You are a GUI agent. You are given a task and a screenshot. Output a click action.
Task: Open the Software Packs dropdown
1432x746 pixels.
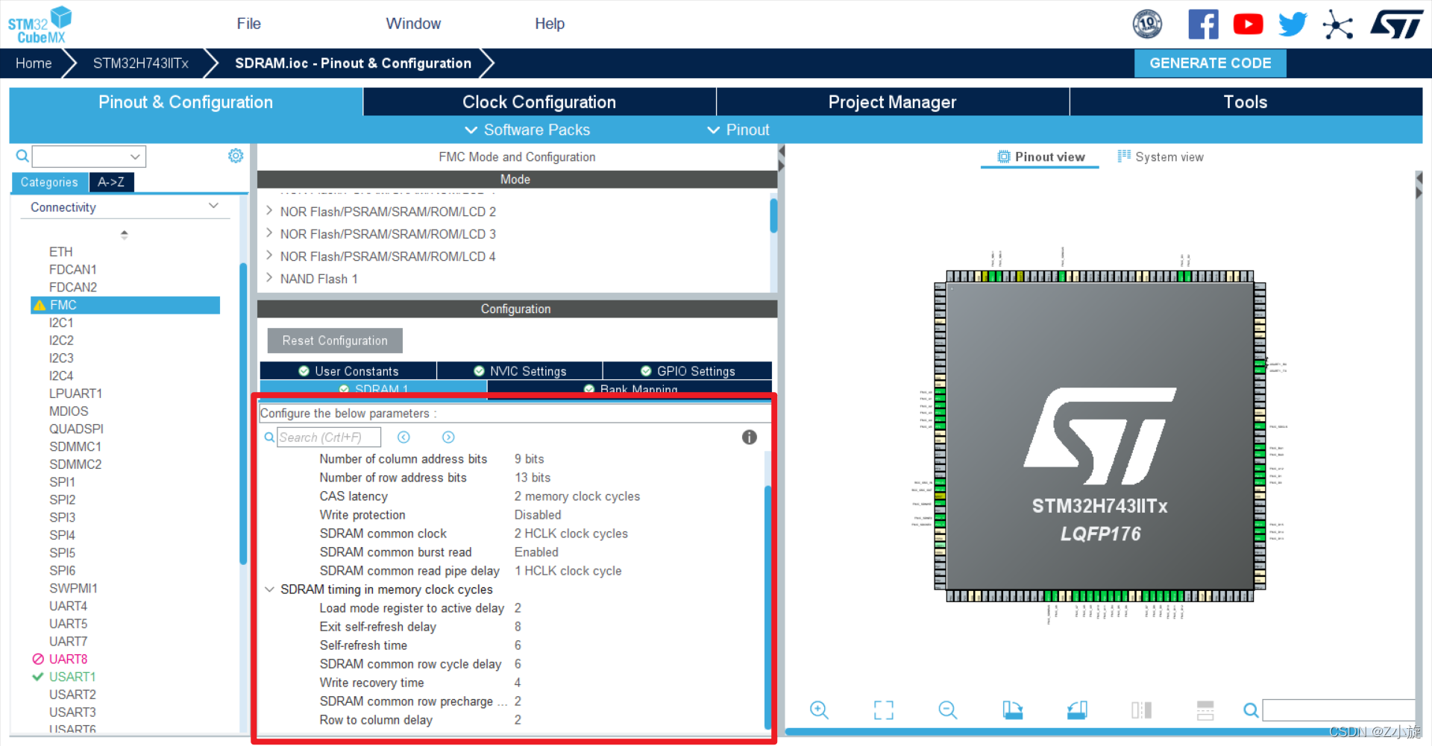point(527,130)
